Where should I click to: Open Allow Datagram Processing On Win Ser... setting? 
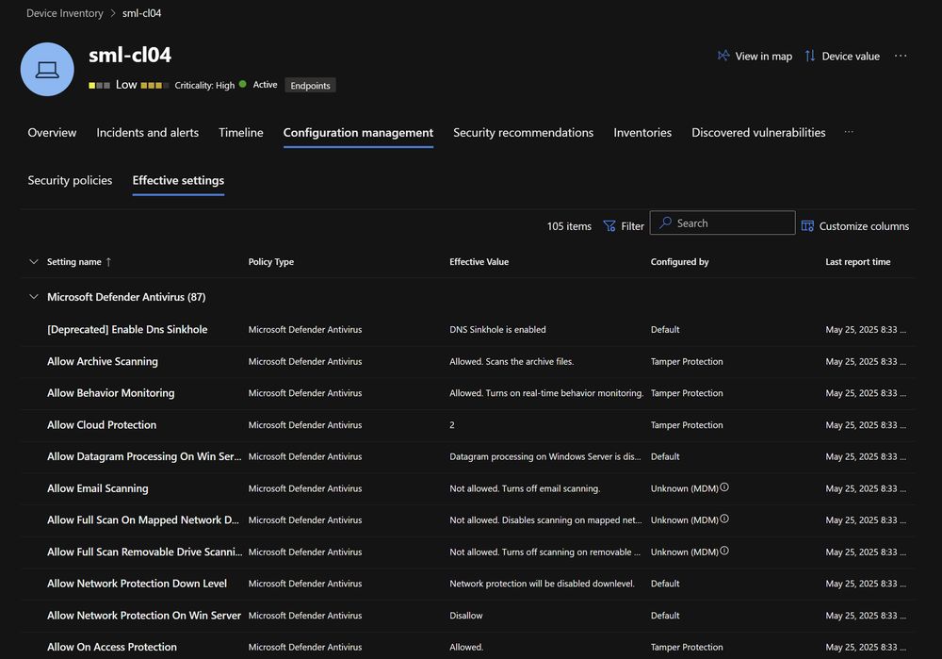click(x=144, y=456)
